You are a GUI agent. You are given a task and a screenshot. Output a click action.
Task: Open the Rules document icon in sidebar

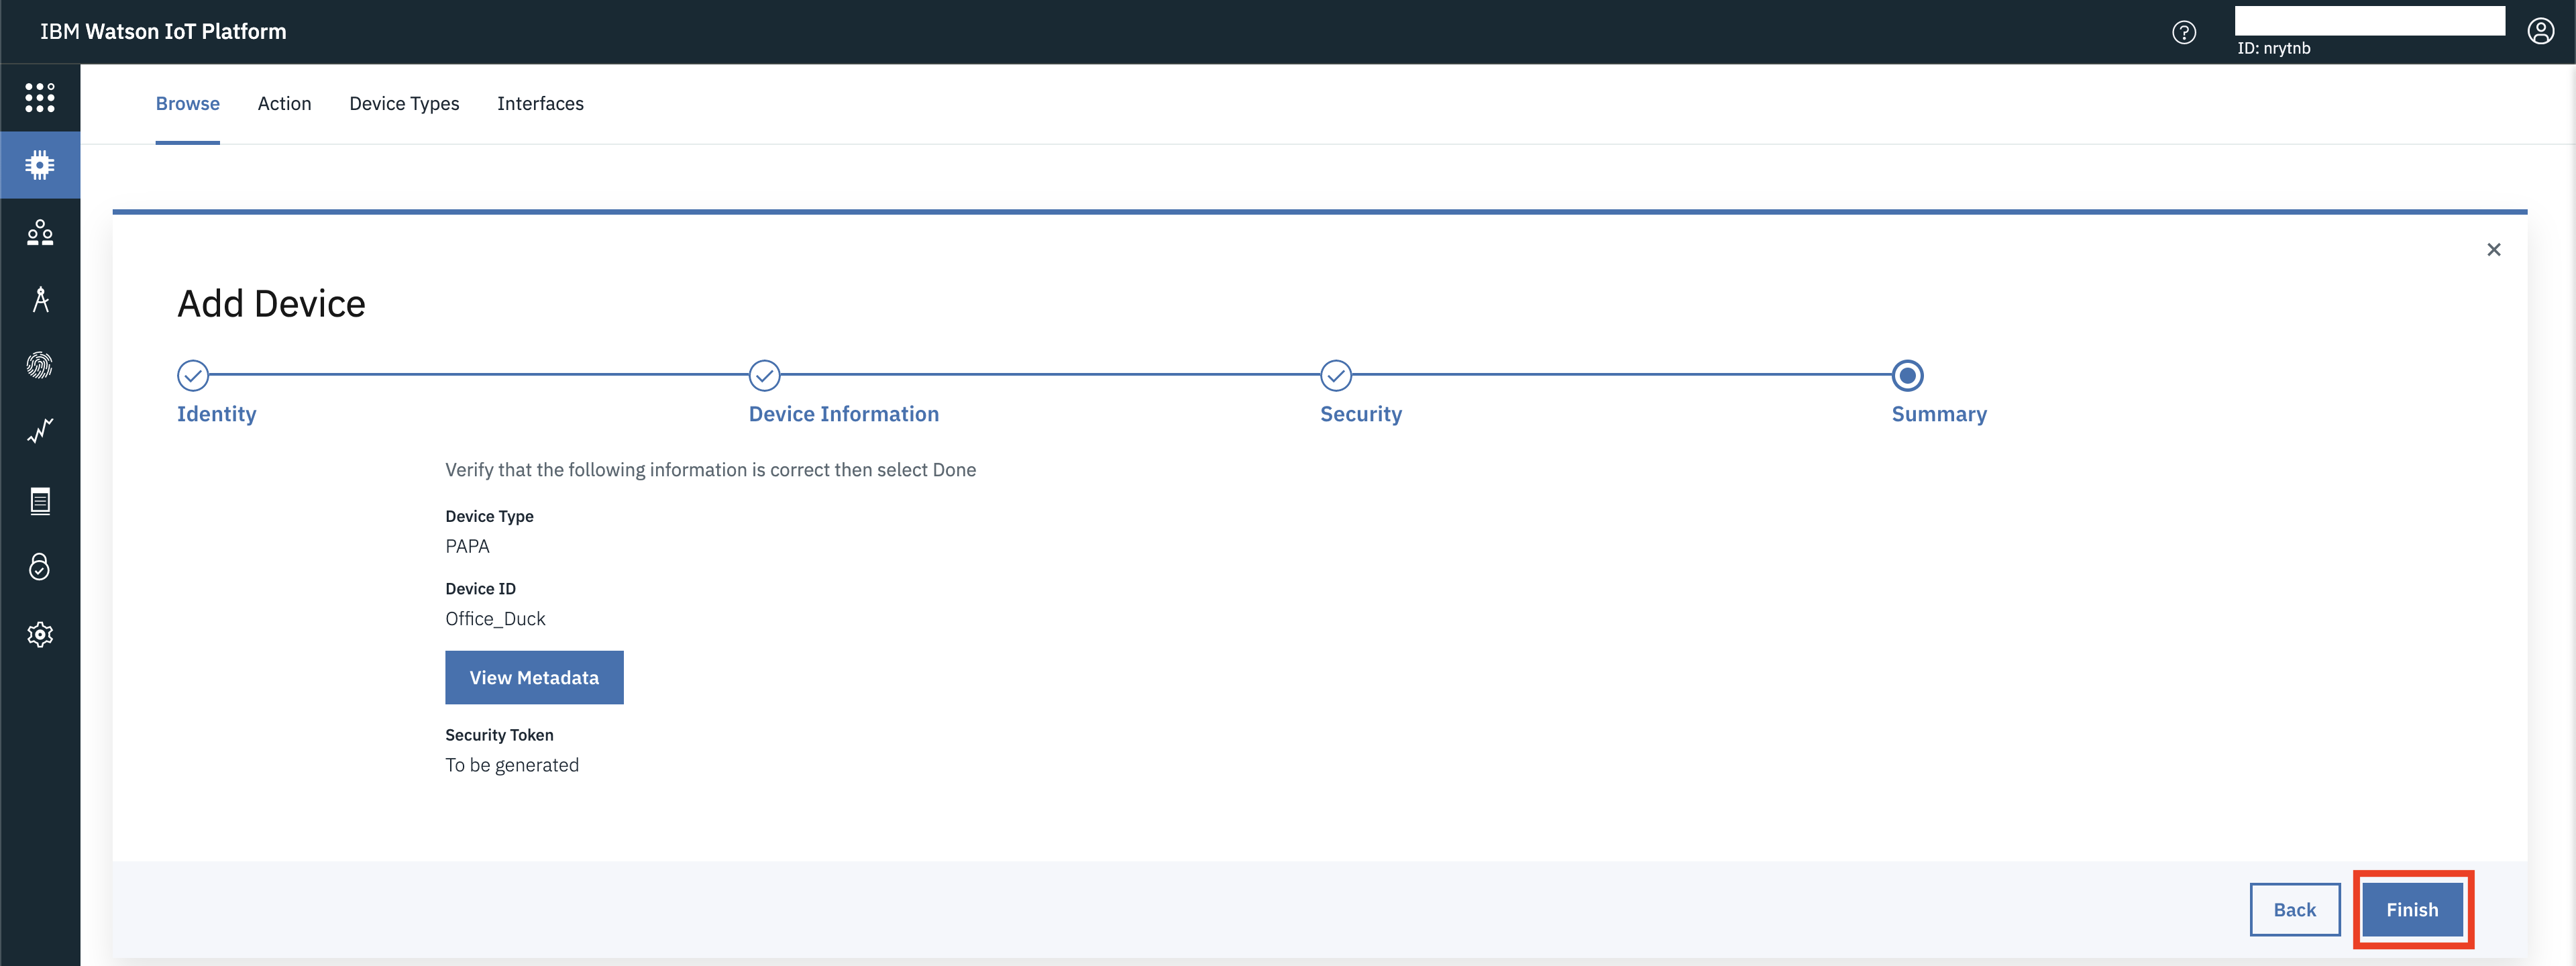[x=40, y=500]
